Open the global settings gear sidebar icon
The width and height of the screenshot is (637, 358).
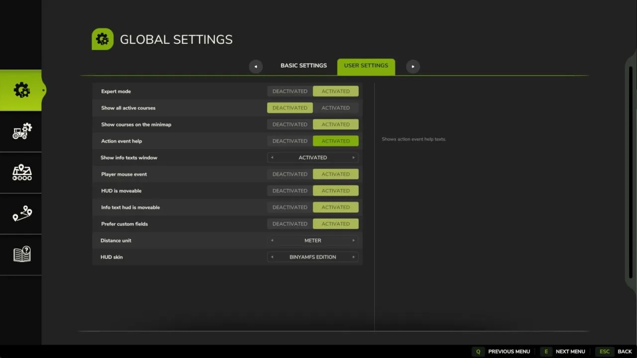pyautogui.click(x=21, y=90)
